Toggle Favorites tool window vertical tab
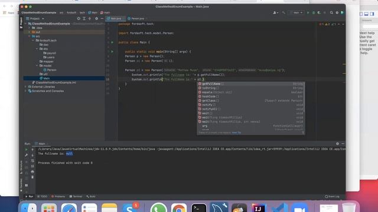 pyautogui.click(x=21, y=185)
